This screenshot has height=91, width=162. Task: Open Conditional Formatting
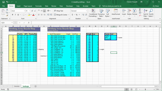pyautogui.click(x=93, y=13)
